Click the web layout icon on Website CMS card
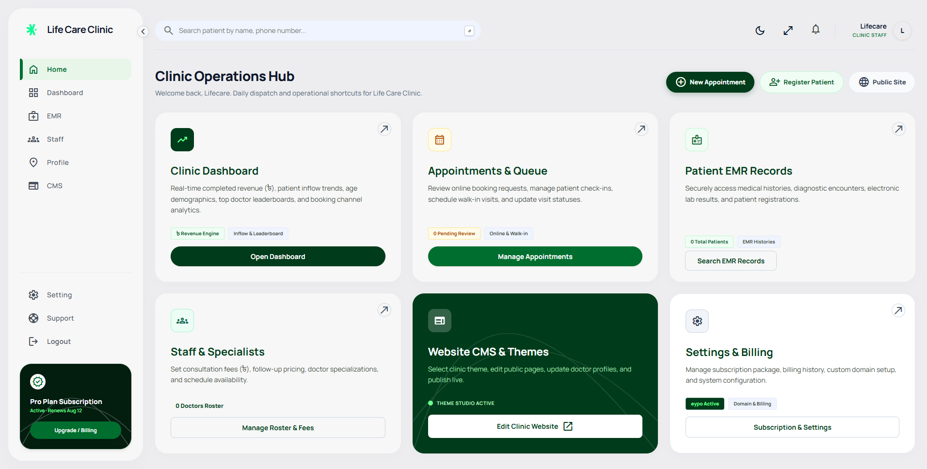This screenshot has width=927, height=469. tap(440, 321)
